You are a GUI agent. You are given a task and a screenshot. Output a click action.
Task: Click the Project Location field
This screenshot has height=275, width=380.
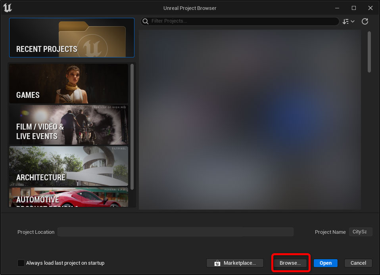[x=175, y=232]
